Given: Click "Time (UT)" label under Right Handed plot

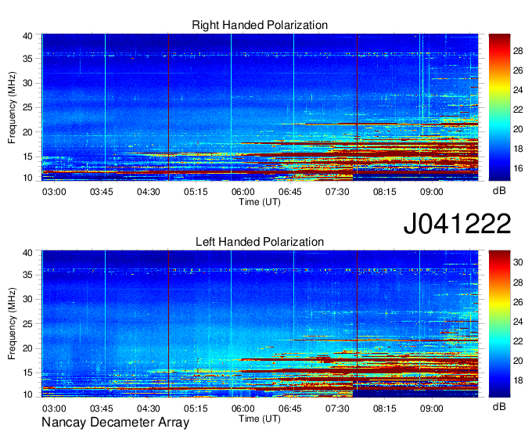Looking at the screenshot, I should point(260,202).
